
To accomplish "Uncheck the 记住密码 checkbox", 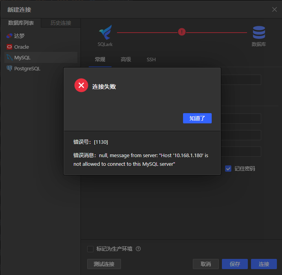I will coord(228,169).
